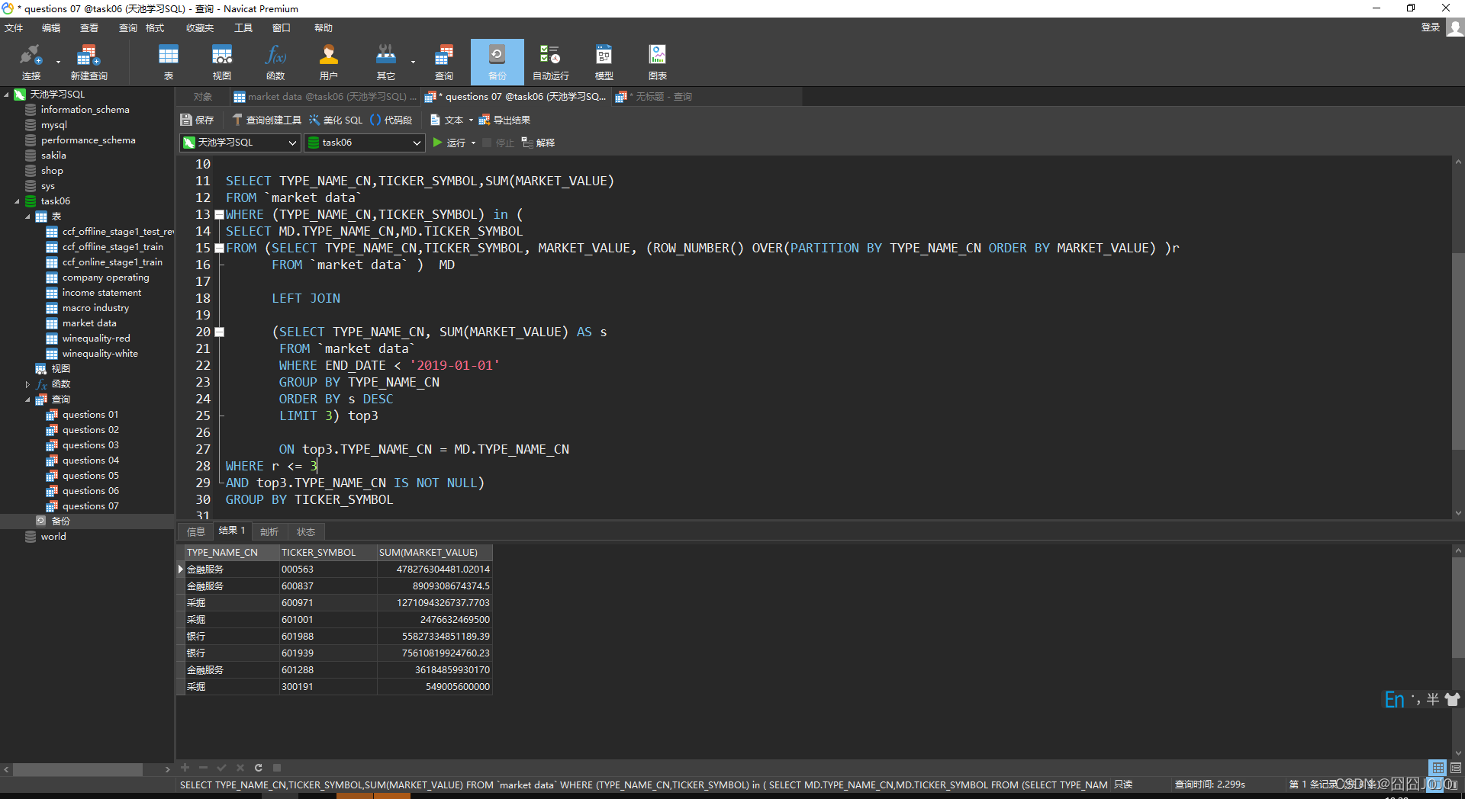Open the 工具 Tools menu
This screenshot has height=799, width=1465.
tap(243, 28)
